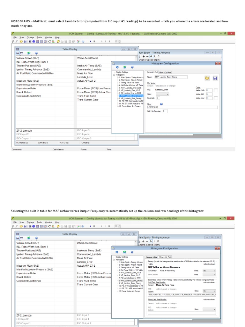Click '<click to clear>' beside Col (Top) Axis Header
The width and height of the screenshot is (245, 327).
[x=209, y=282]
